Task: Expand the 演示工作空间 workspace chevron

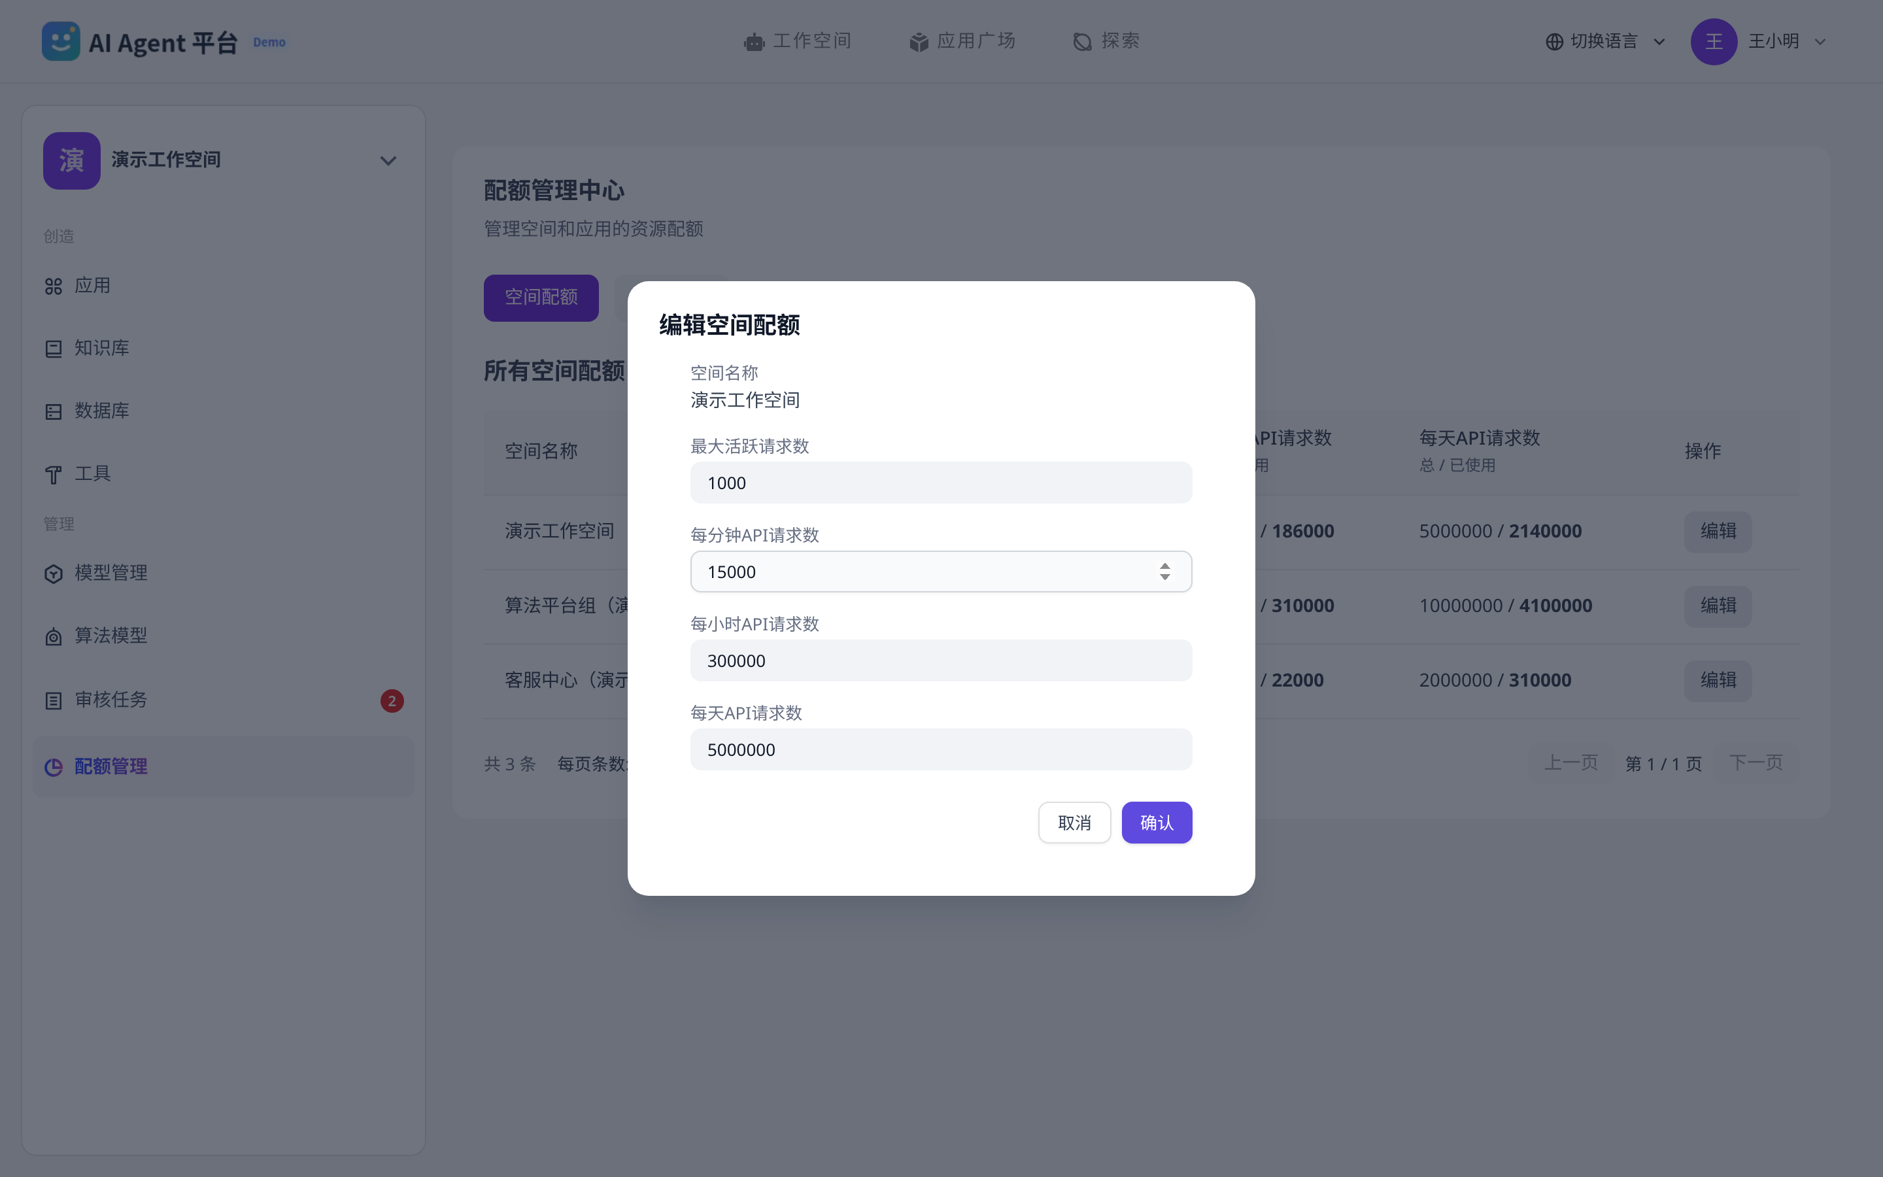Action: pyautogui.click(x=388, y=161)
